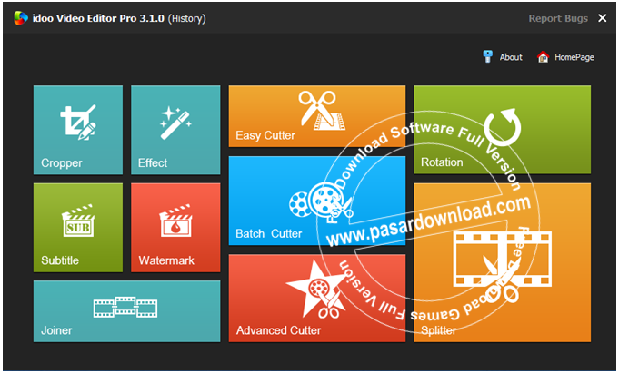Click the Effect label text

tap(153, 162)
